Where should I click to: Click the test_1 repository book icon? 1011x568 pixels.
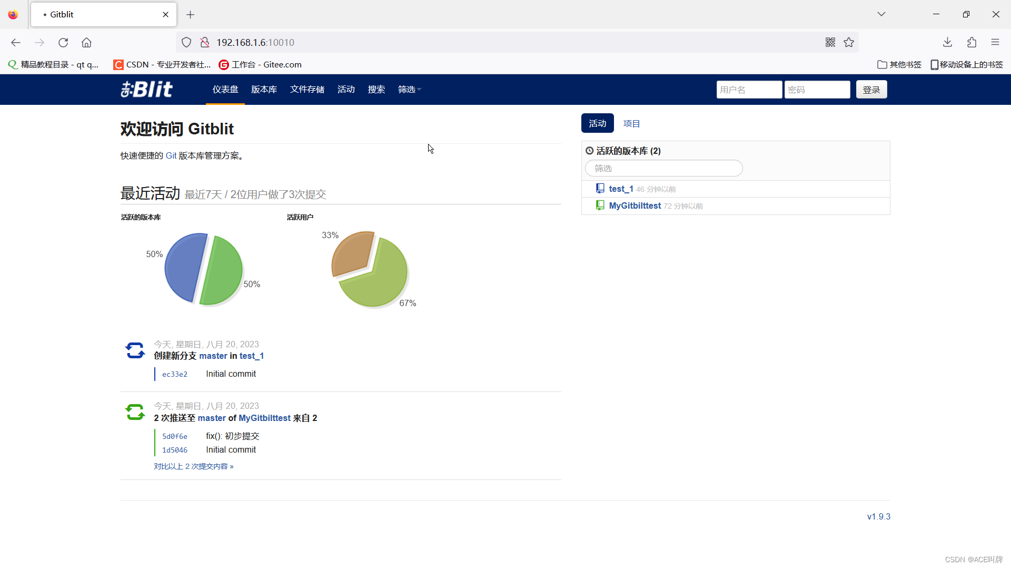tap(600, 189)
